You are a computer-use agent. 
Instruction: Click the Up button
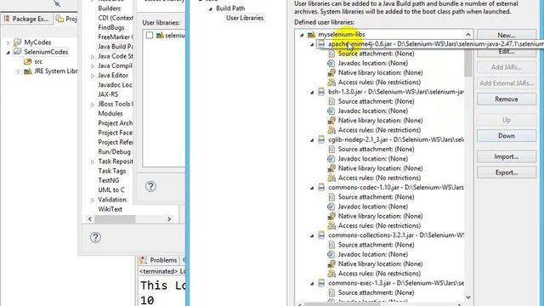pyautogui.click(x=507, y=120)
